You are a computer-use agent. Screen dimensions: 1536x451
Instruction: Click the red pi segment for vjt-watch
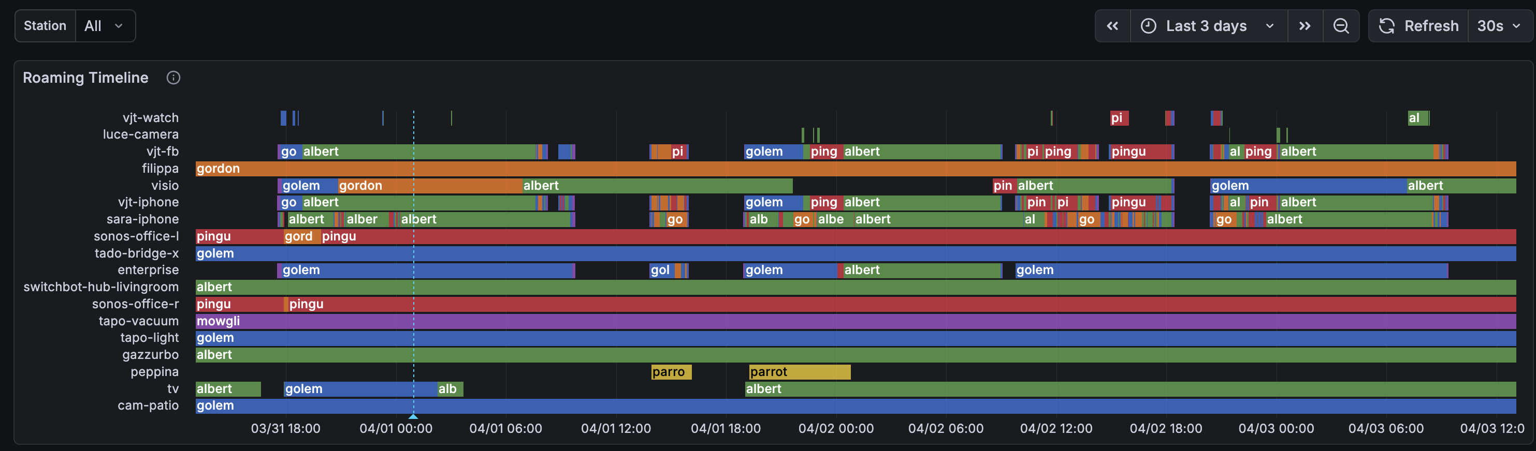point(1118,118)
